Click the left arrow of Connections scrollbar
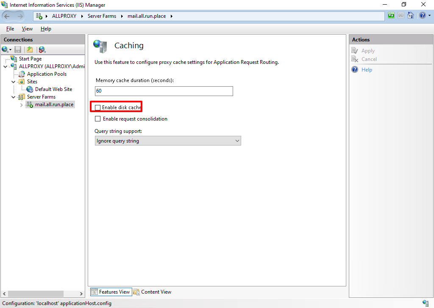The width and height of the screenshot is (434, 308). (x=4, y=294)
